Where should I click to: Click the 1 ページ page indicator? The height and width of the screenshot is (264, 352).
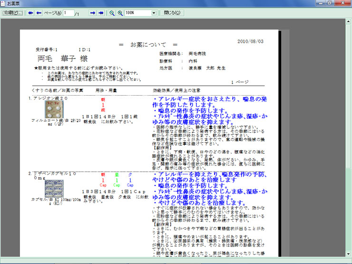tap(240, 82)
